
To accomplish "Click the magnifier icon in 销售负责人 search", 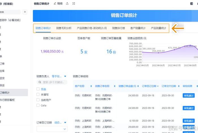I will [40, 82].
